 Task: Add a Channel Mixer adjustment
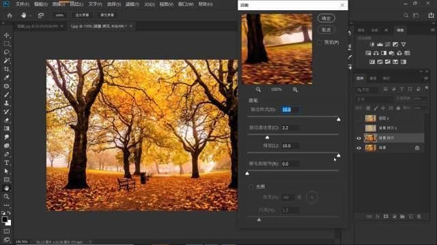click(x=399, y=53)
